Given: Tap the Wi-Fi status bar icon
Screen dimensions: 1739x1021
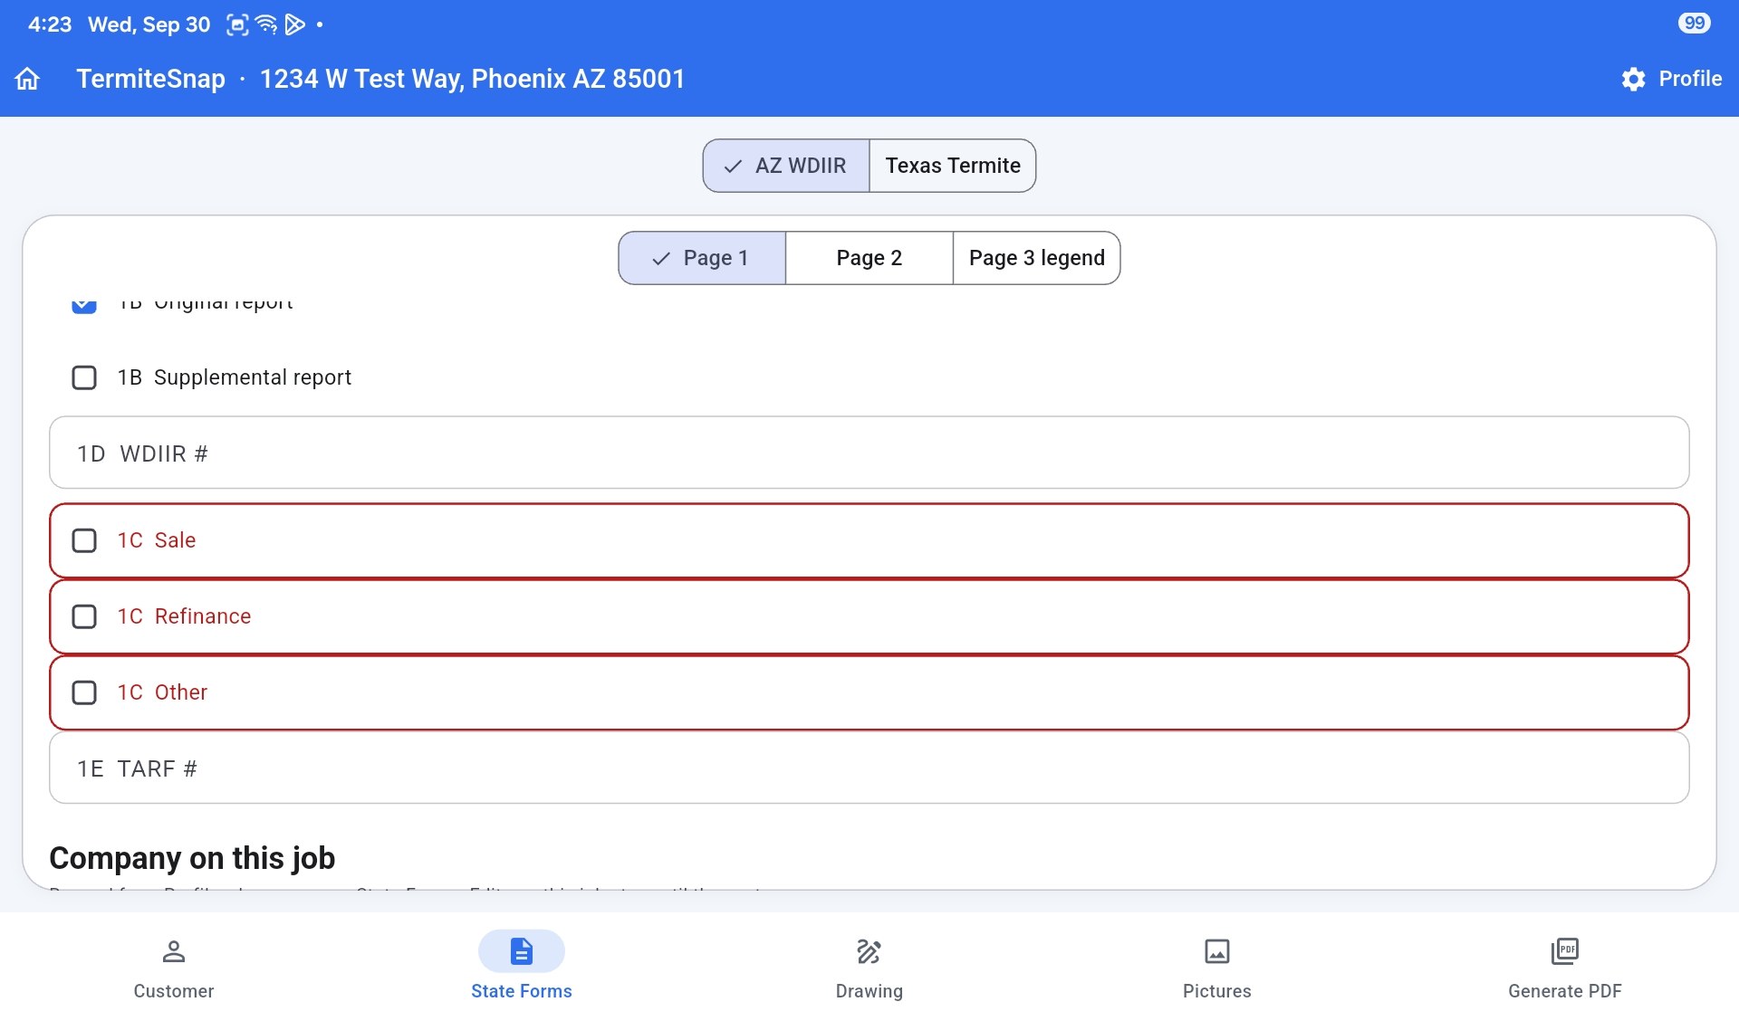Looking at the screenshot, I should [x=266, y=24].
